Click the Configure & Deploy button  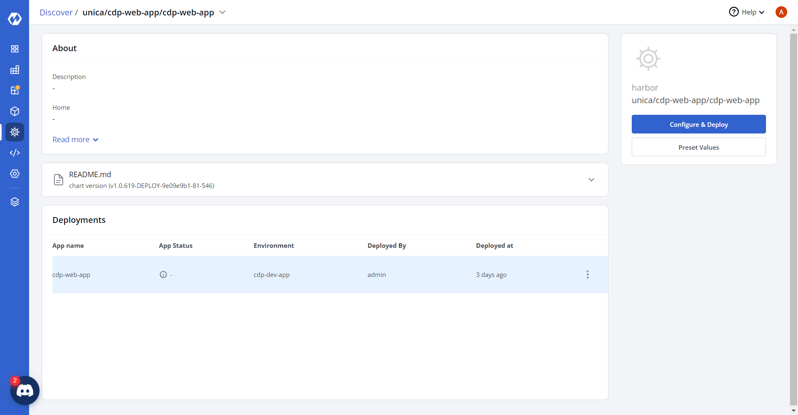698,124
